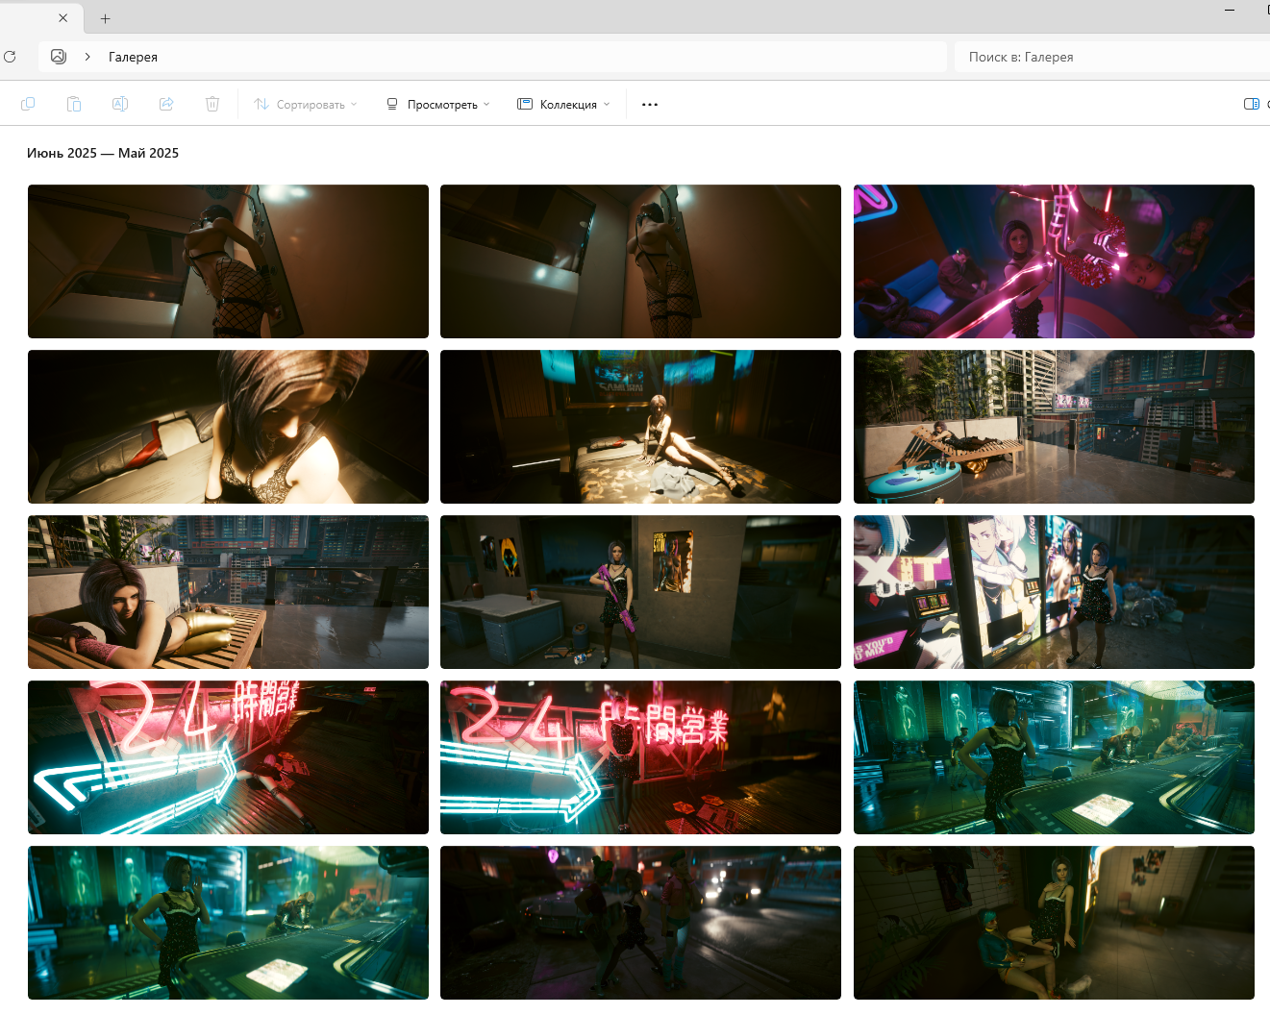Select rooftop lounger cityscape thumbnail
This screenshot has height=1015, width=1270.
click(x=1054, y=427)
